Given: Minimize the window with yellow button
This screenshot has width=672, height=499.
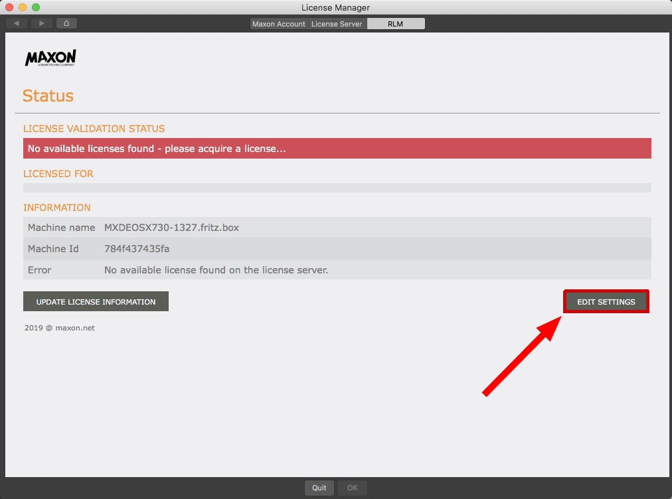Looking at the screenshot, I should (x=23, y=7).
